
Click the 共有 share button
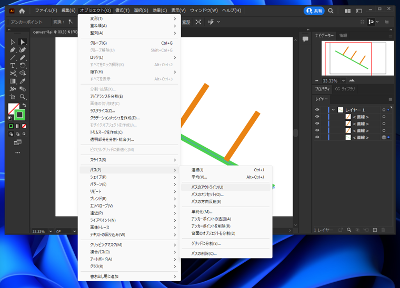click(314, 11)
